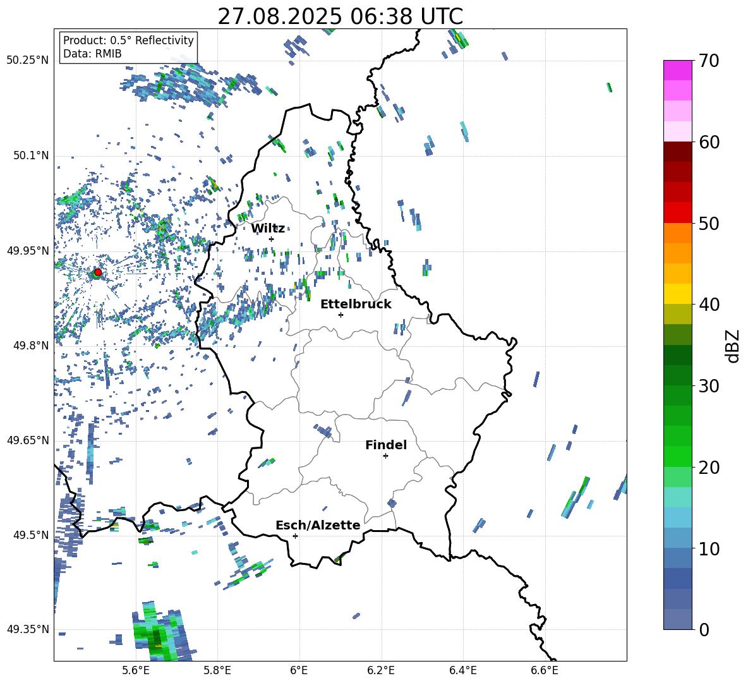Screen dimensions: 748x683
Task: Click the Wiltz station cross marker
Action: tap(272, 239)
